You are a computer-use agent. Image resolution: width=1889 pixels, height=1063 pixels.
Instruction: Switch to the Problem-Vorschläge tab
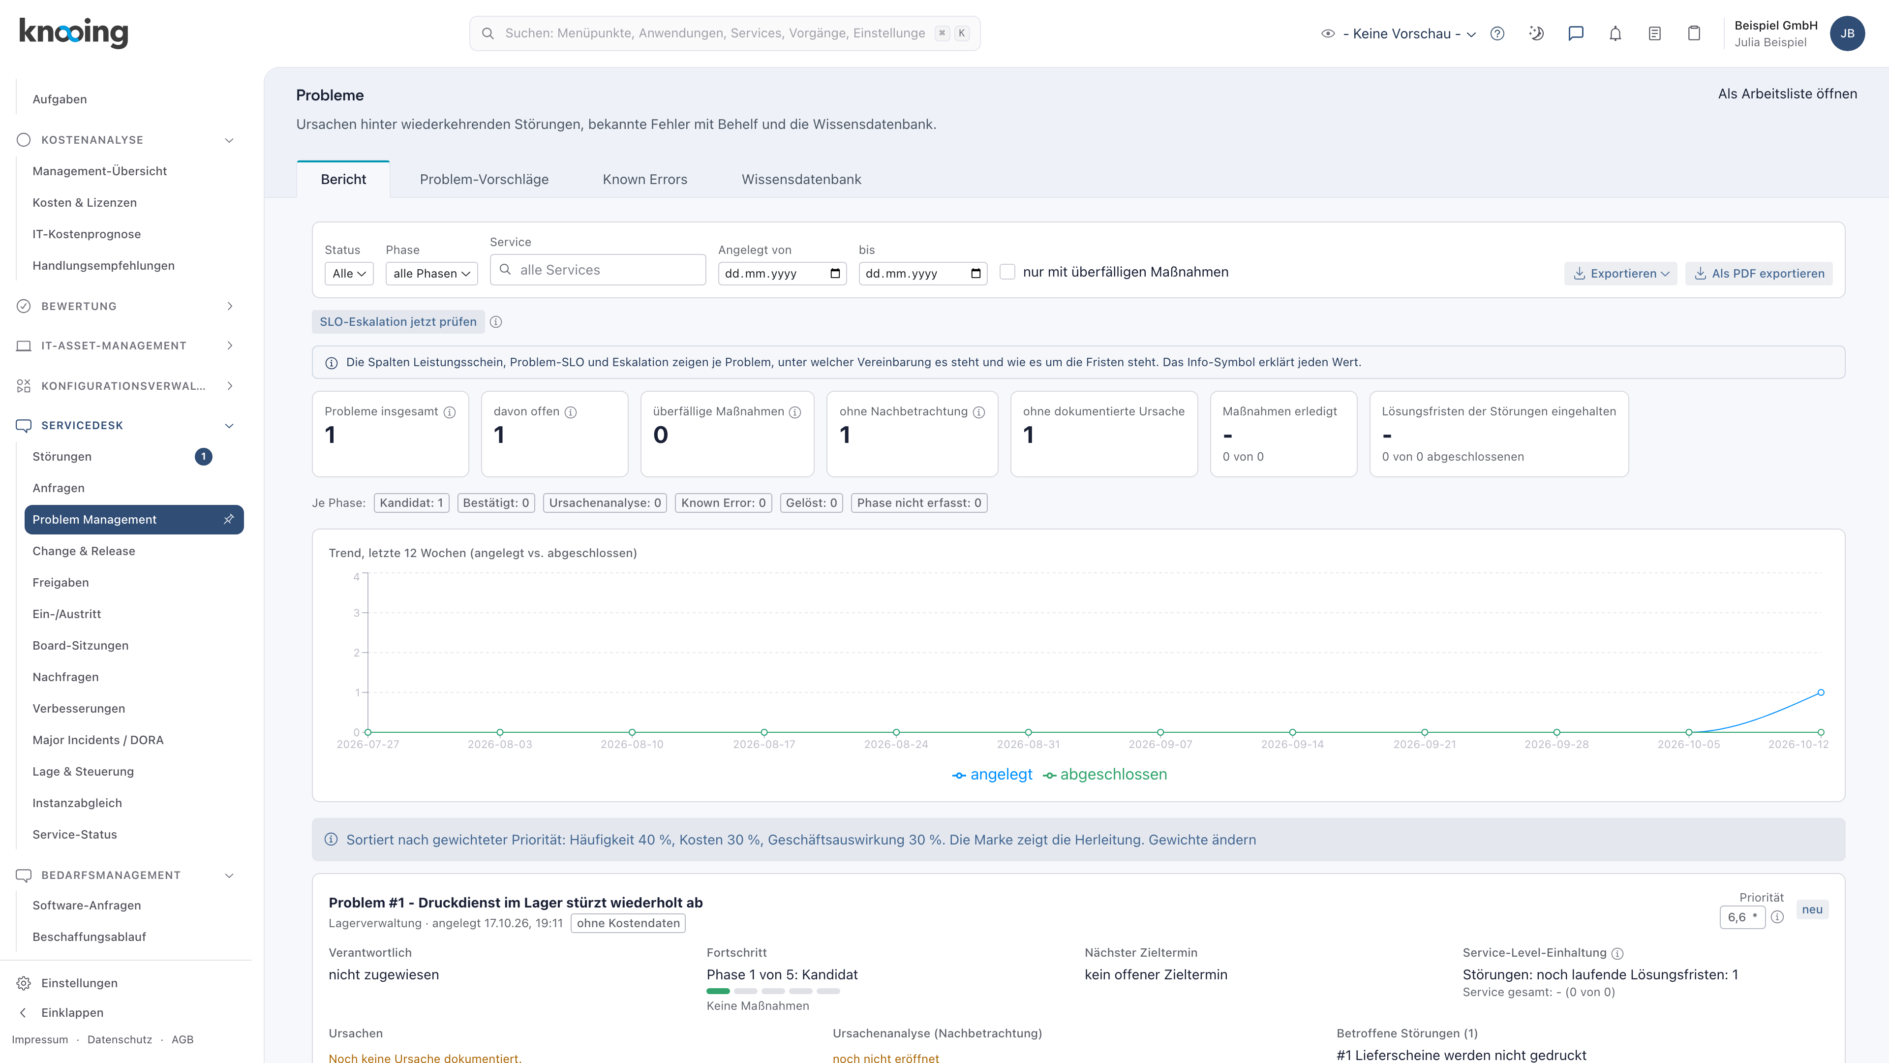coord(484,180)
